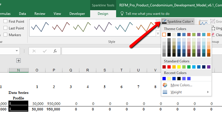Enable the First Point checkbox

pyautogui.click(x=5, y=21)
